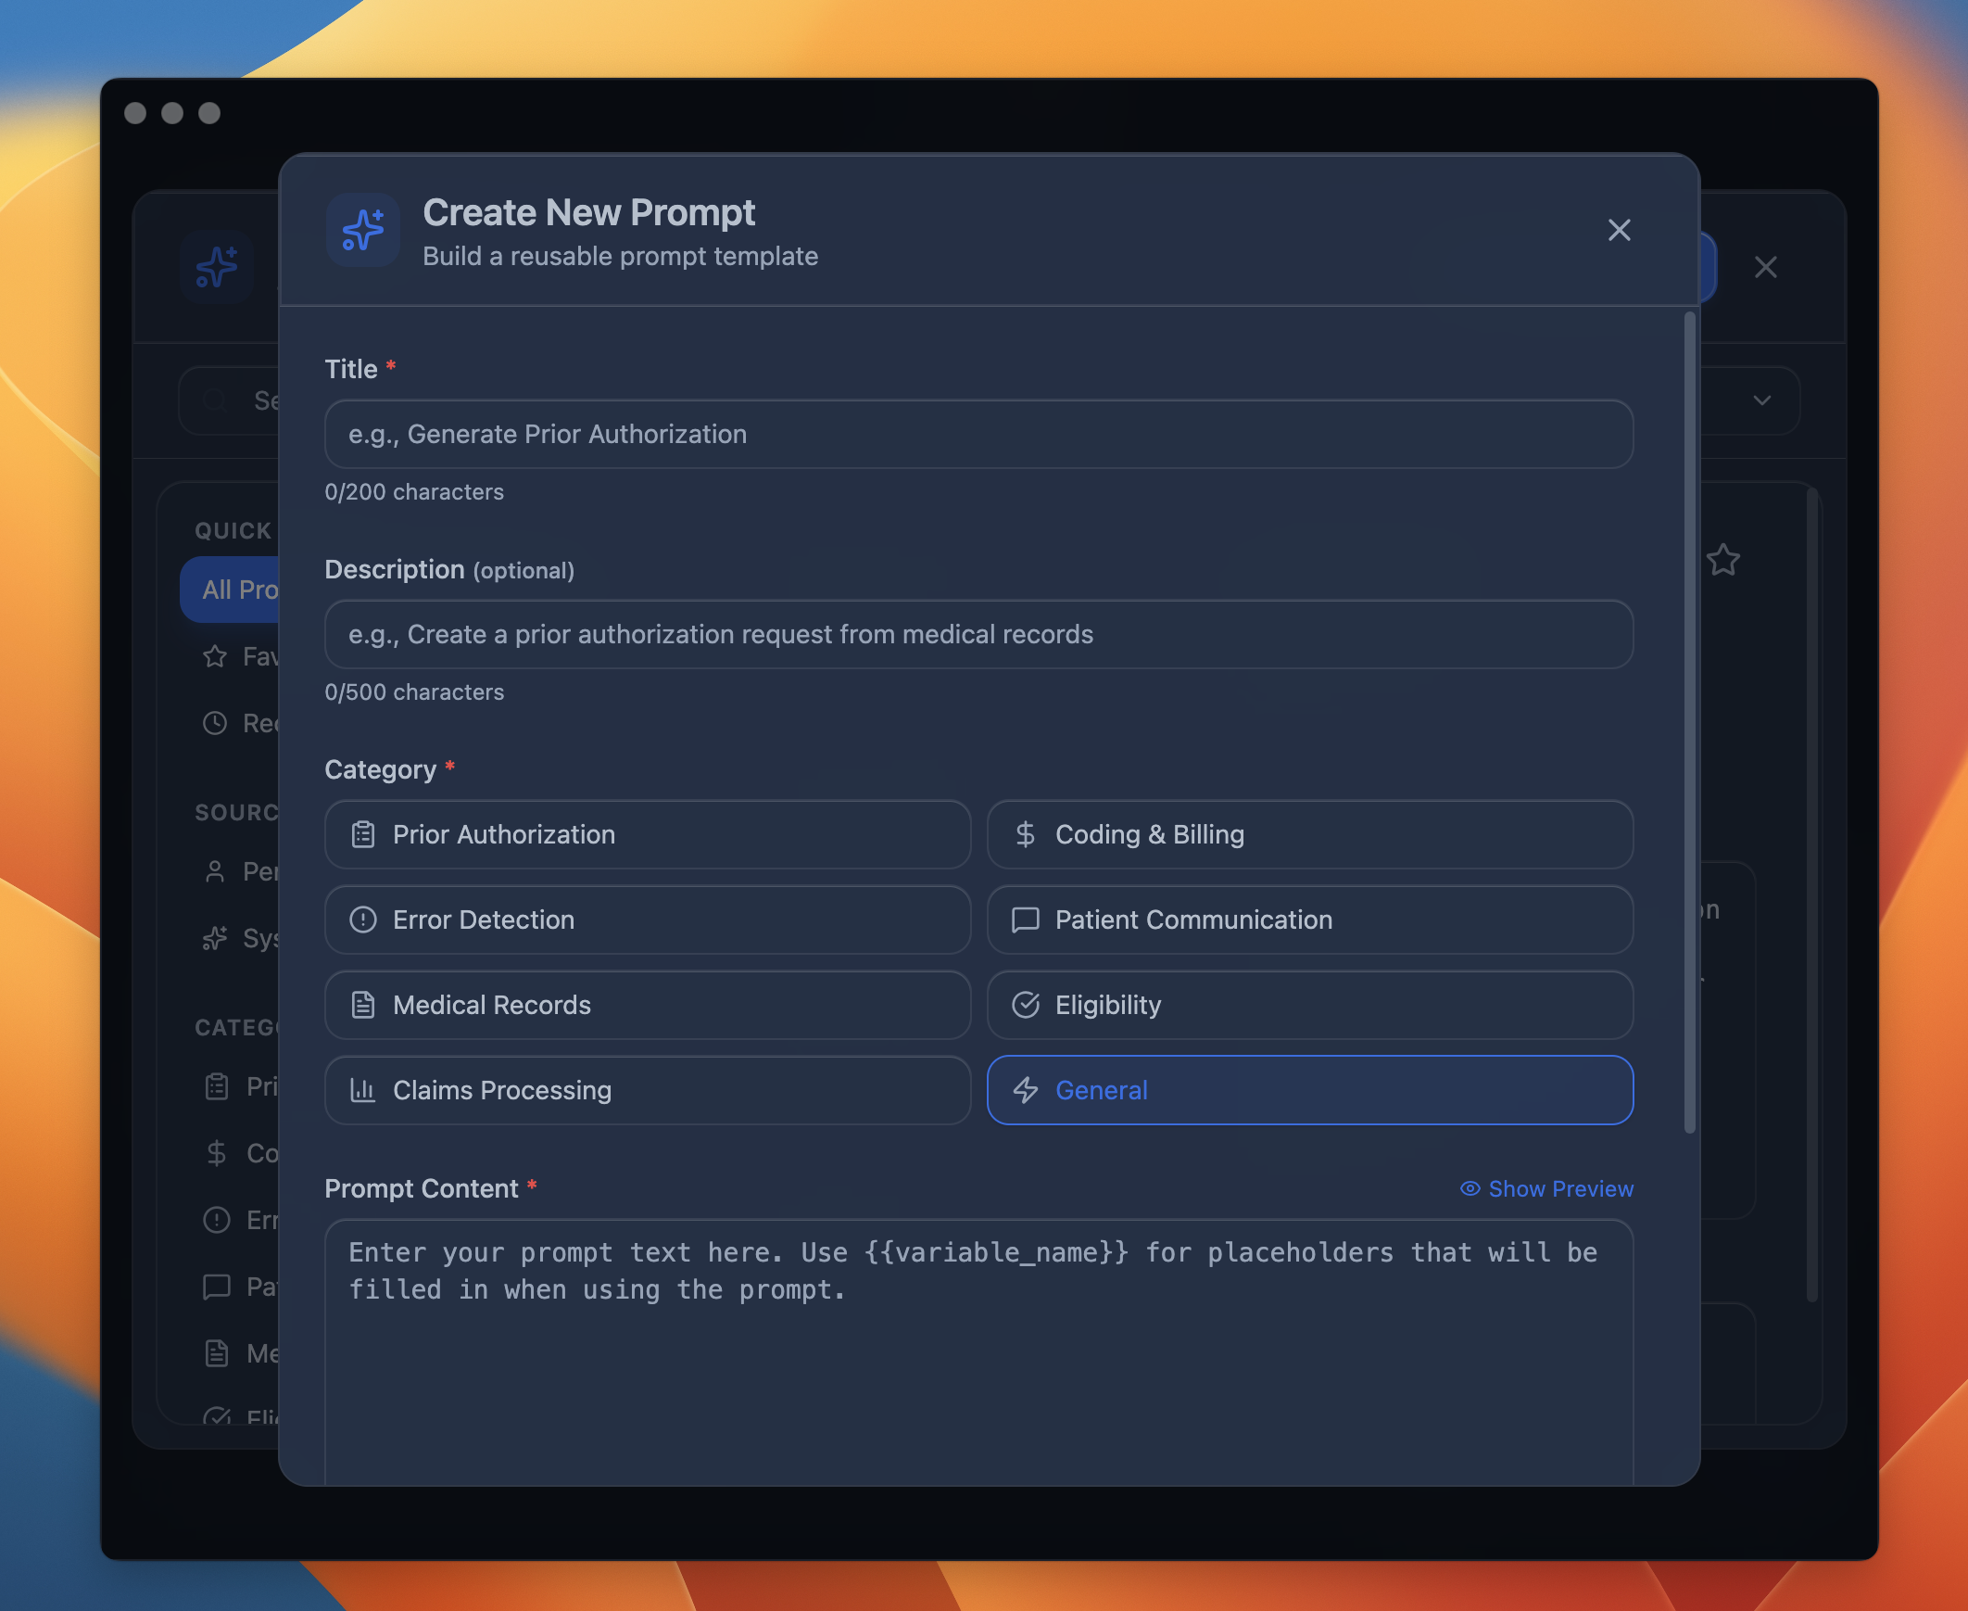Select the Prior Authorization category
The height and width of the screenshot is (1611, 1968).
point(648,834)
